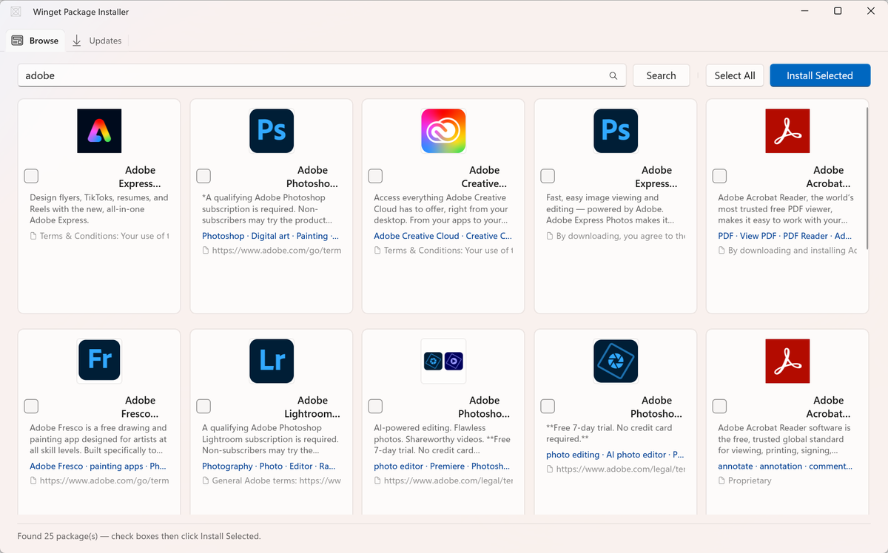This screenshot has height=553, width=888.
Task: Open the 'painting apps' tag link
Action: (116, 467)
